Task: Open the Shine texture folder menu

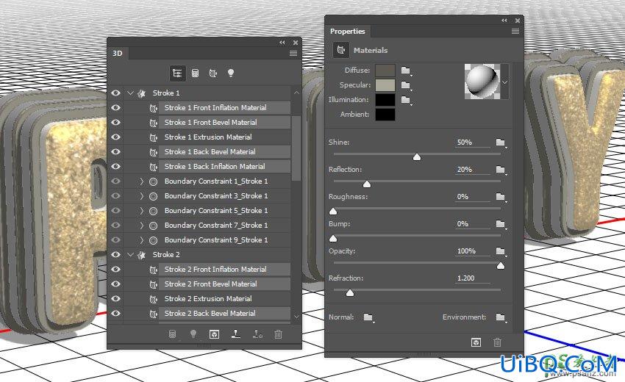Action: tap(501, 143)
